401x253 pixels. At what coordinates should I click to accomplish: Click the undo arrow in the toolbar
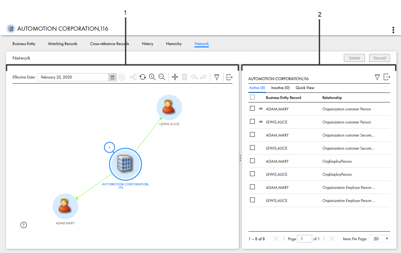coord(194,77)
